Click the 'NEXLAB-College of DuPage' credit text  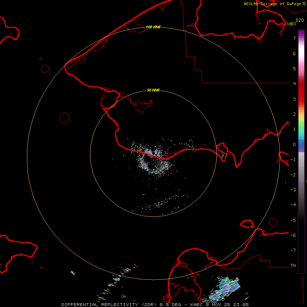pyautogui.click(x=272, y=4)
